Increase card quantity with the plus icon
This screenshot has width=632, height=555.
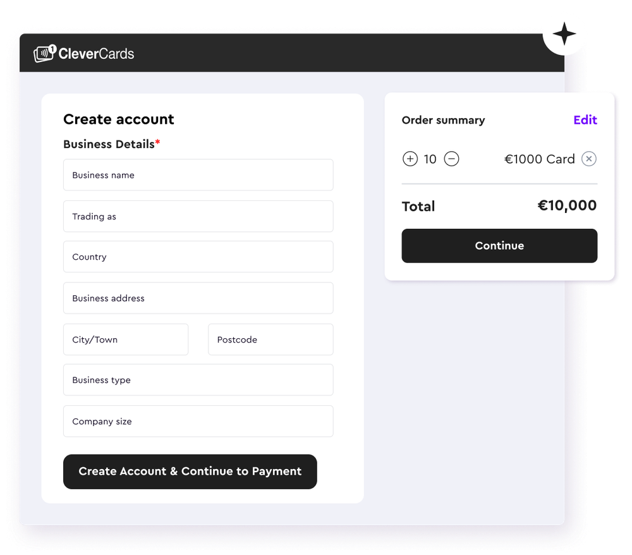(x=410, y=159)
